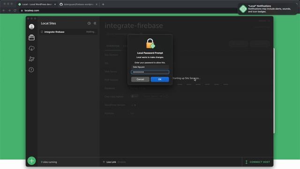This screenshot has width=300, height=169.
Task: Close the Local WordPress browser tab
Action: [x=55, y=4]
